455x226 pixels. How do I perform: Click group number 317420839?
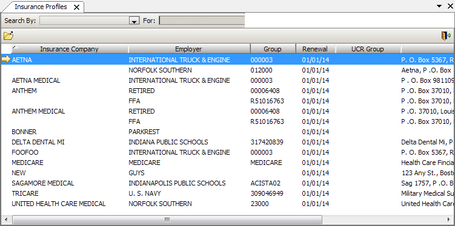pos(267,142)
